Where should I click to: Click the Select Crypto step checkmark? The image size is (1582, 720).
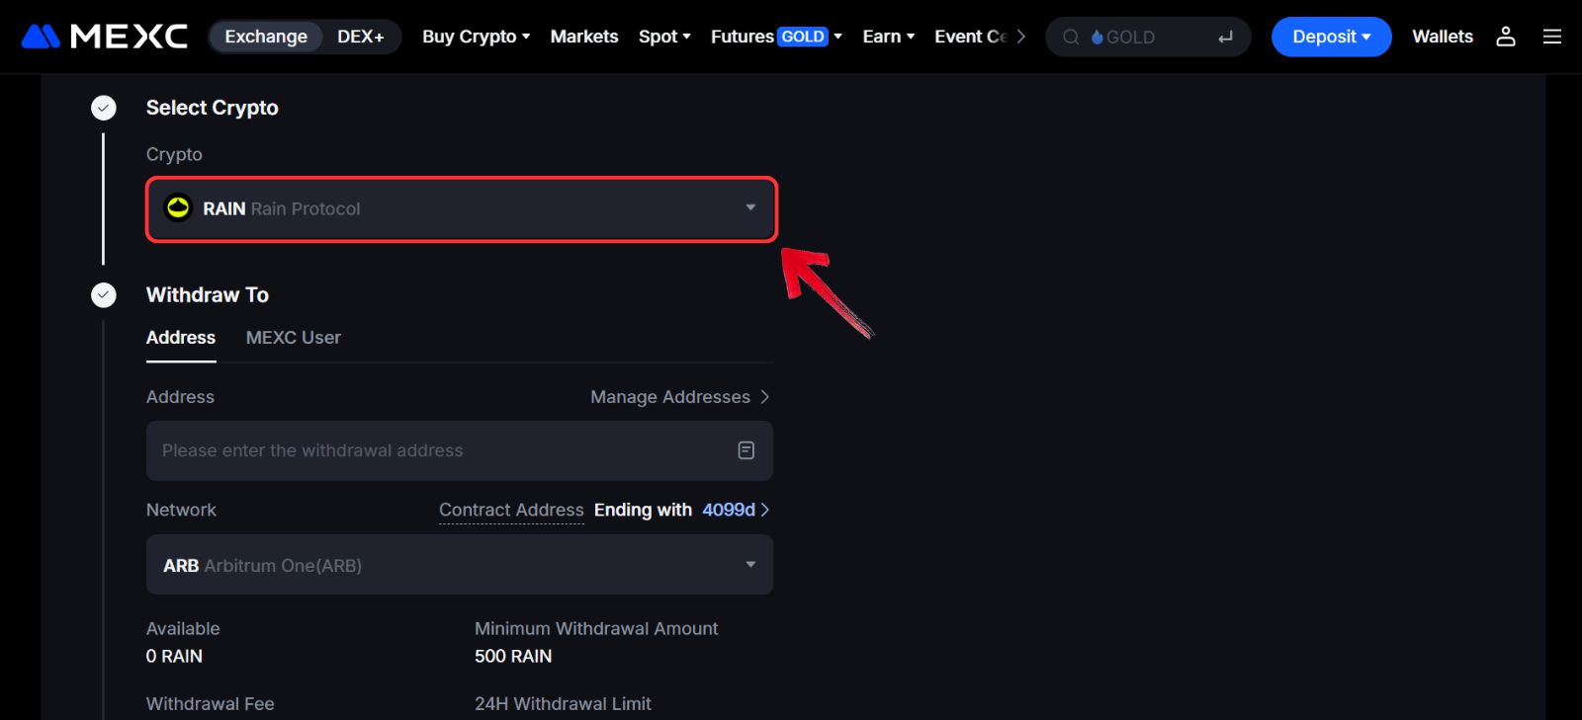[x=104, y=108]
